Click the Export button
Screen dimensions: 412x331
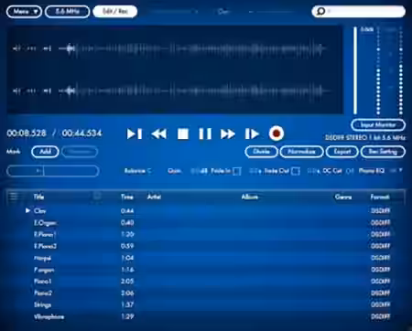(x=342, y=152)
